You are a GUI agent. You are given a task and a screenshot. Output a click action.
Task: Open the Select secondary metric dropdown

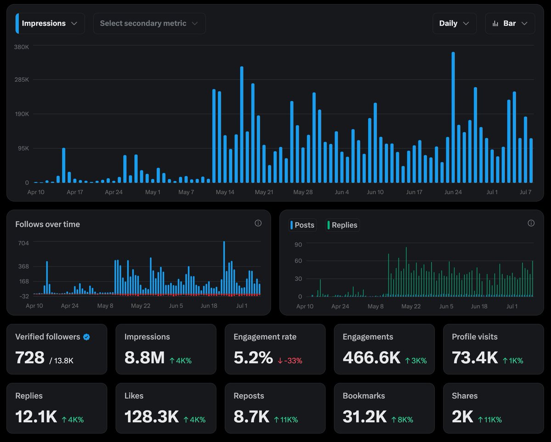click(x=149, y=23)
